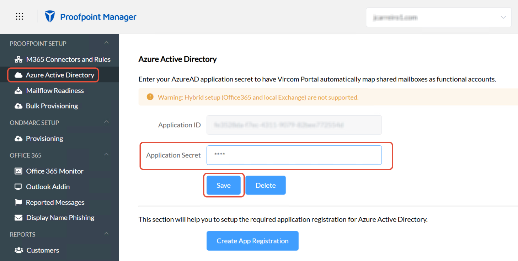The height and width of the screenshot is (261, 518).
Task: Click the Proofpoint shield logo
Action: 50,16
